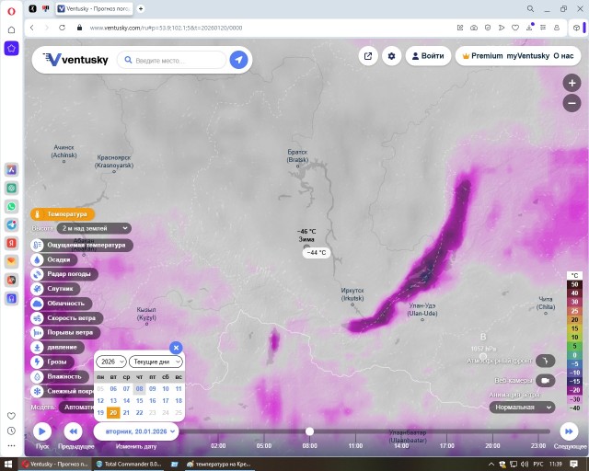Open the Pressure (давление) layer

(57, 347)
